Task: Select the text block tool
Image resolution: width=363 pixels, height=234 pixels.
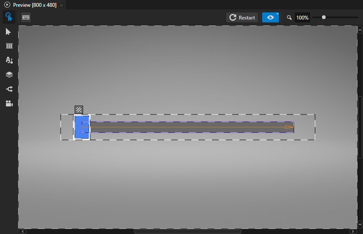Action: coord(9,60)
